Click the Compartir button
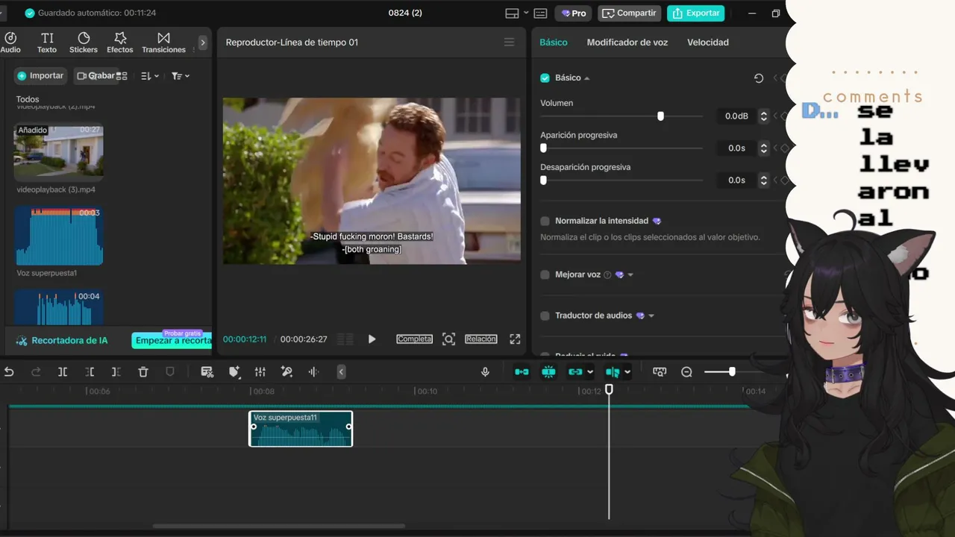Image resolution: width=955 pixels, height=537 pixels. coord(630,13)
